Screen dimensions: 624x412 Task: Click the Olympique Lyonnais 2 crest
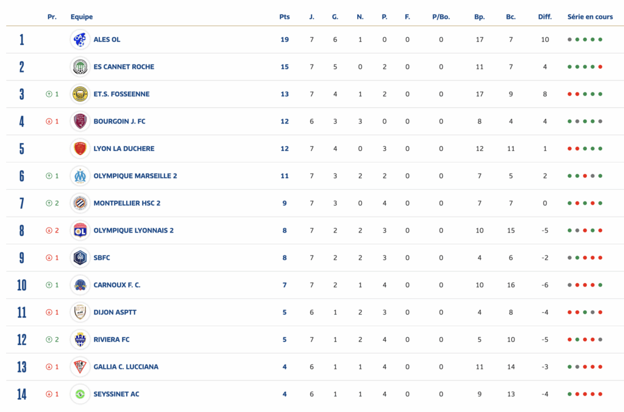click(80, 230)
